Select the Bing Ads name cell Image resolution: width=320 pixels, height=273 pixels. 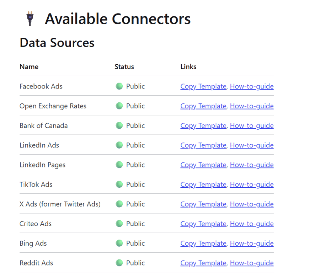click(33, 243)
